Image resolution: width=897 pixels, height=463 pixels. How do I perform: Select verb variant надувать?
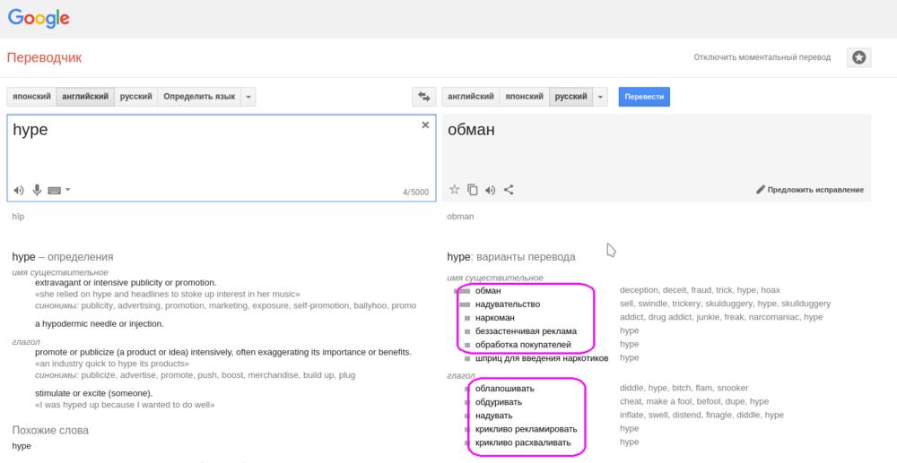493,415
